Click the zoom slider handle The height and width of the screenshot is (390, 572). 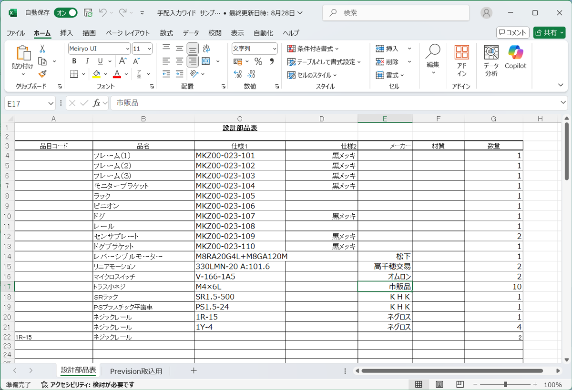click(x=505, y=384)
